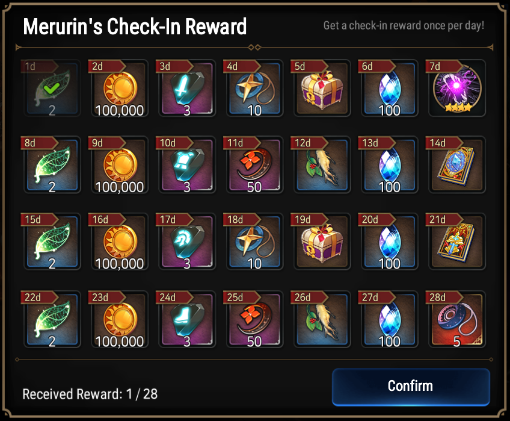View day 7 four-star purple artifact
510x421 pixels.
[457, 88]
